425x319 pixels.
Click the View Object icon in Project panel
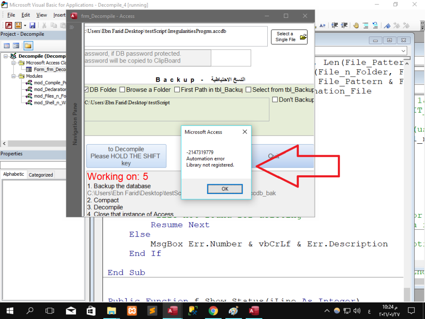[x=16, y=46]
